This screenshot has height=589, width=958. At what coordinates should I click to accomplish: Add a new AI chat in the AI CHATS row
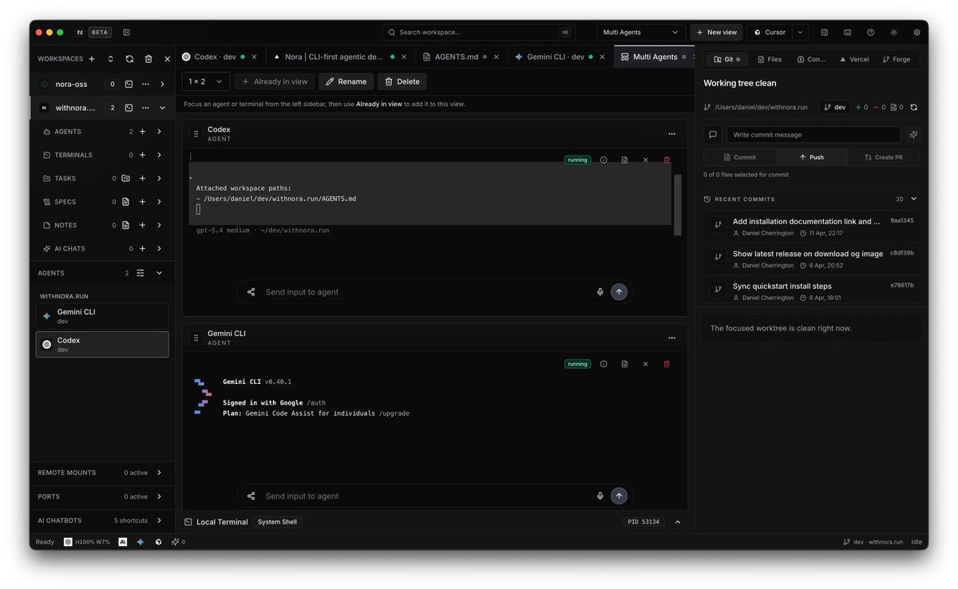142,248
